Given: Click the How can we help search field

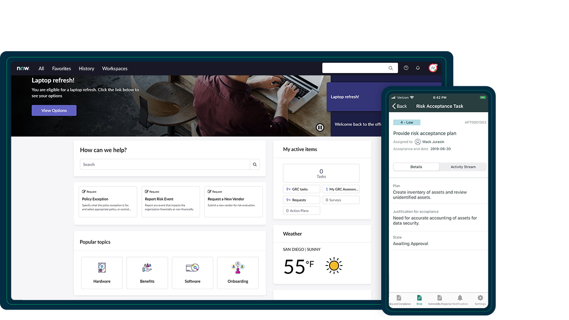Looking at the screenshot, I should tap(165, 165).
